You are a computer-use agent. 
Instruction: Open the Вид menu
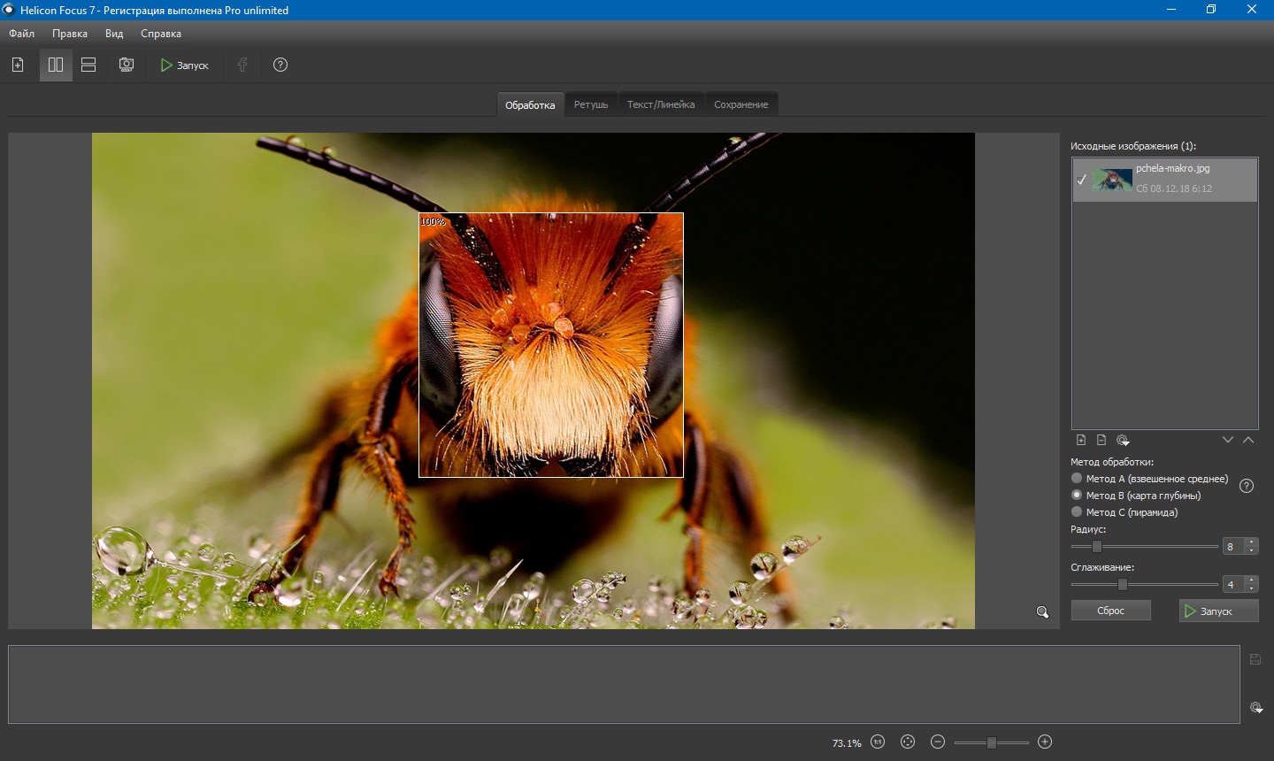click(x=114, y=34)
